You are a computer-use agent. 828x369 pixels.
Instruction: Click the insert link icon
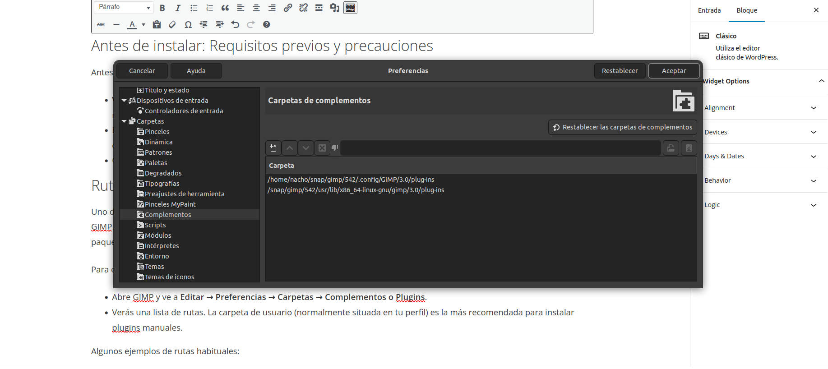coord(288,8)
